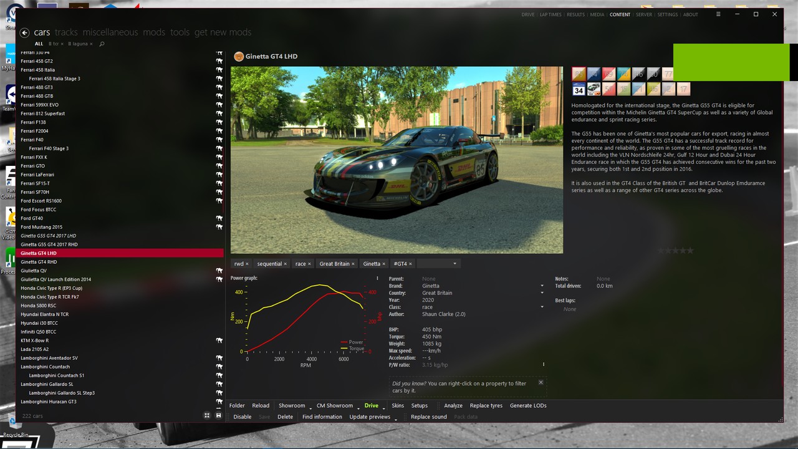Open the SERVER top menu

point(644,14)
